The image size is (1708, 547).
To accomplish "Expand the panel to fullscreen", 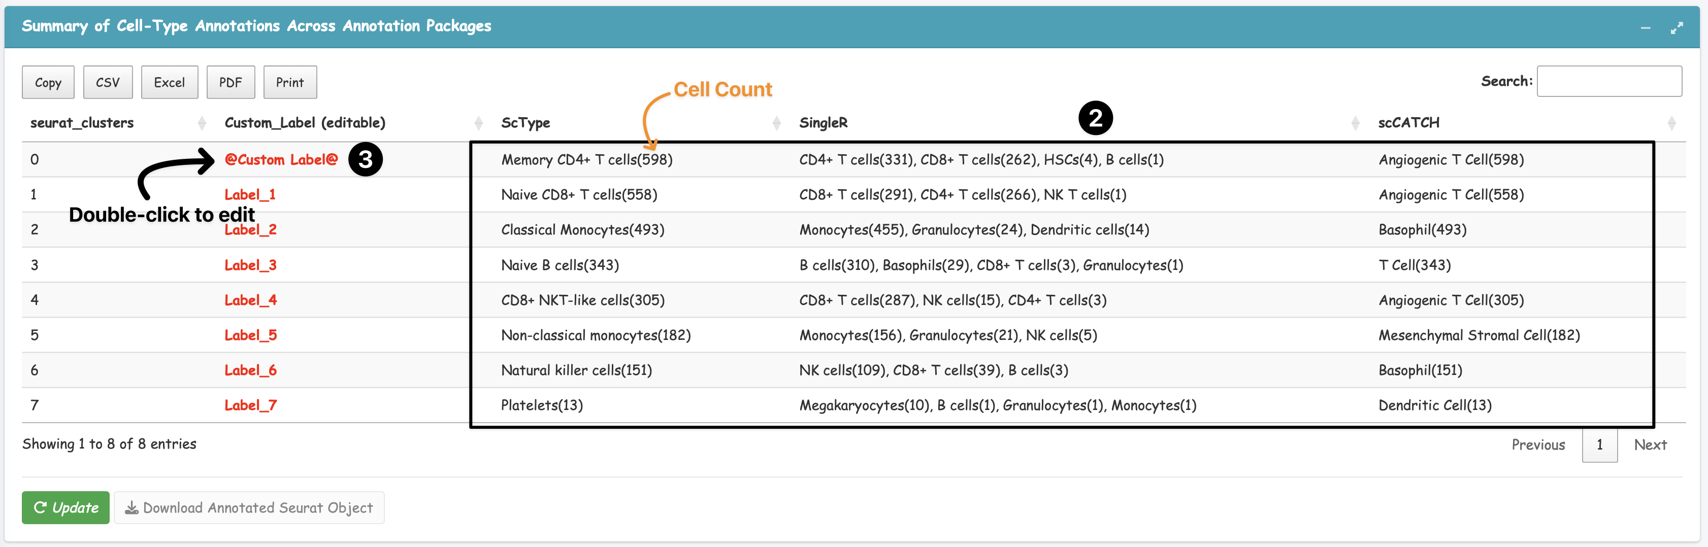I will coord(1676,28).
